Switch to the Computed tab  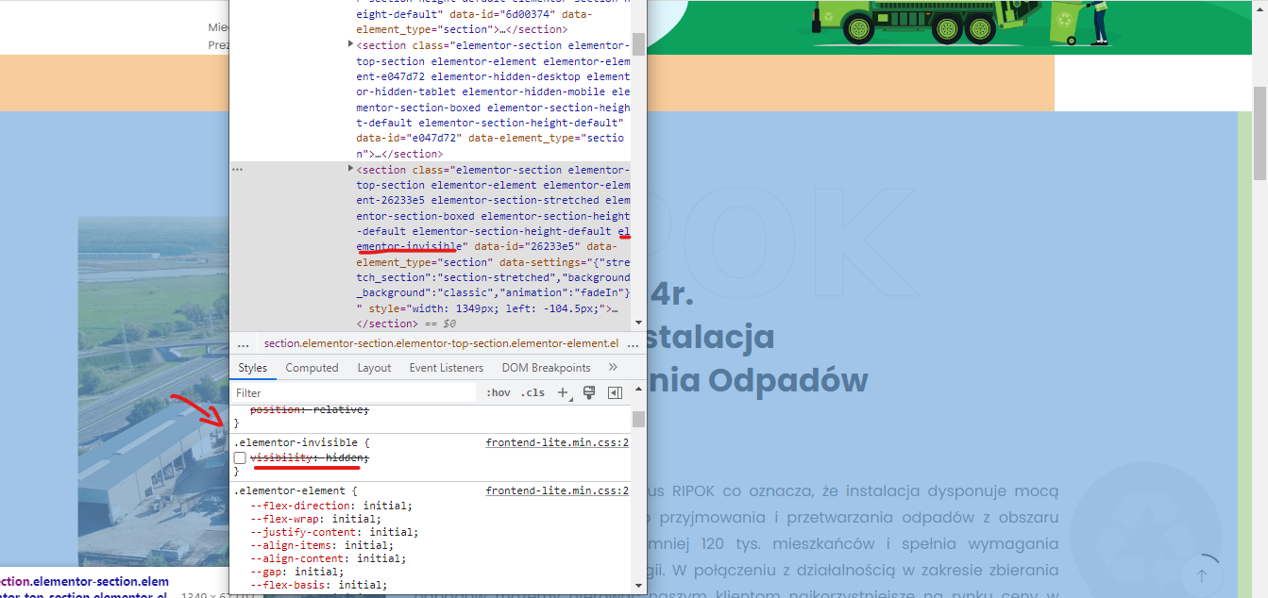[x=312, y=368]
